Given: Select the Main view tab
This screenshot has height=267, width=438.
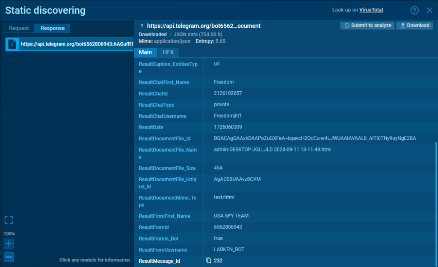Looking at the screenshot, I should pyautogui.click(x=145, y=52).
